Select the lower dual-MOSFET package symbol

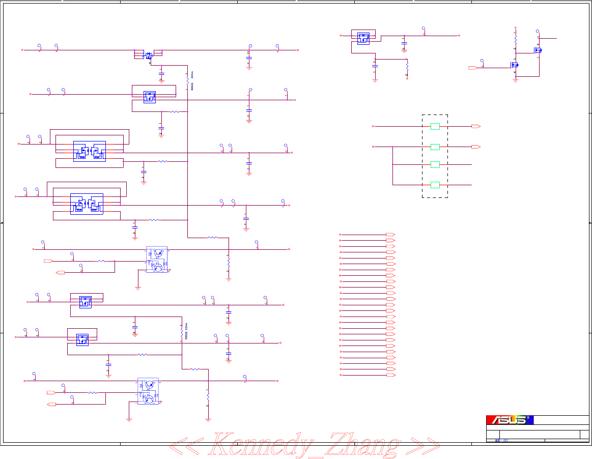click(87, 204)
